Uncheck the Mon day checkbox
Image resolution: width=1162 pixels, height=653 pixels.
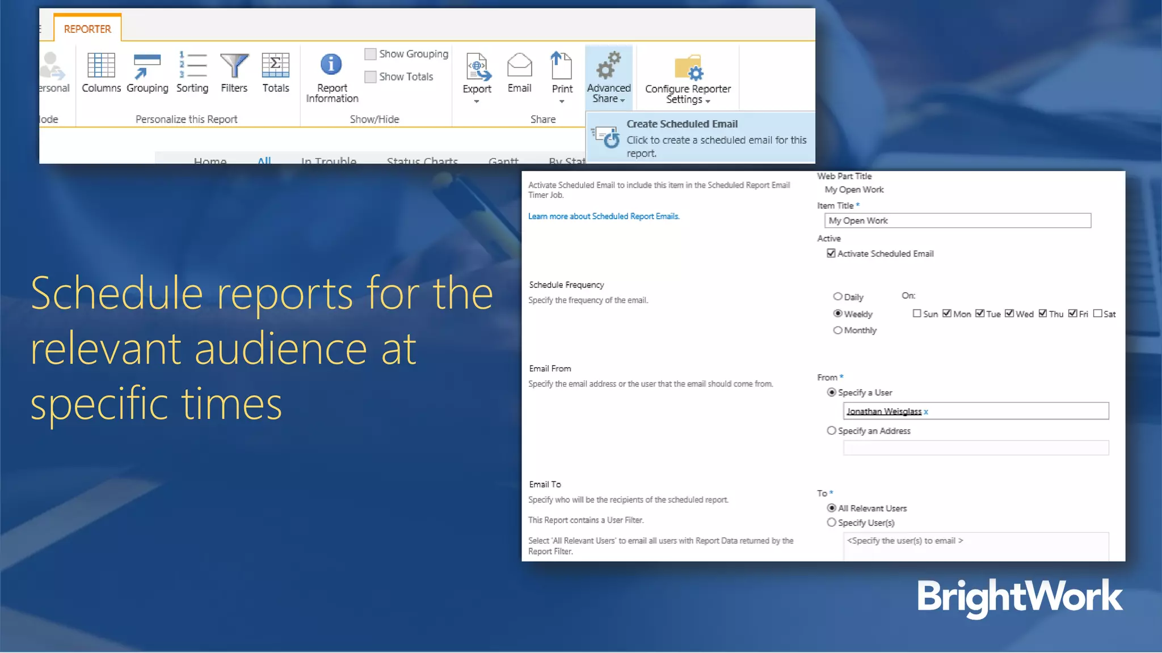tap(946, 313)
